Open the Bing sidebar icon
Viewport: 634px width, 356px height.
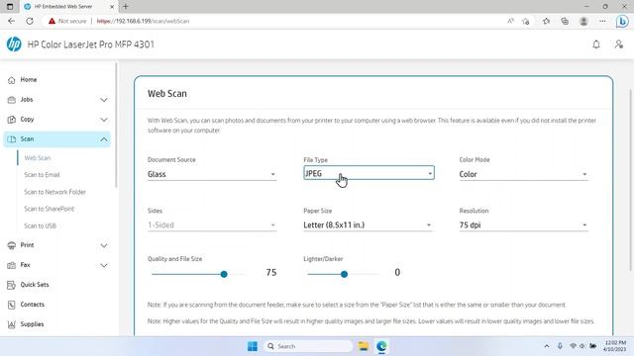tap(622, 21)
